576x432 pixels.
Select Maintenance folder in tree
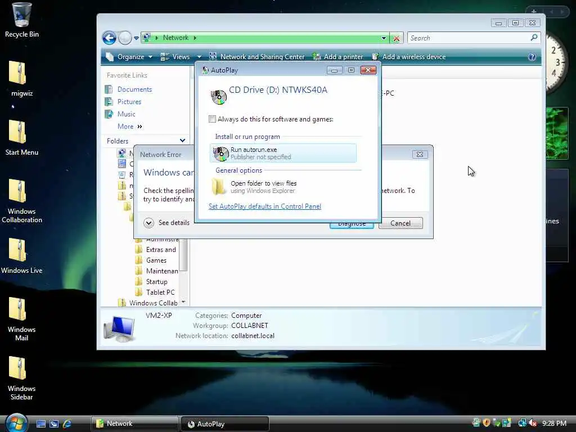157,271
